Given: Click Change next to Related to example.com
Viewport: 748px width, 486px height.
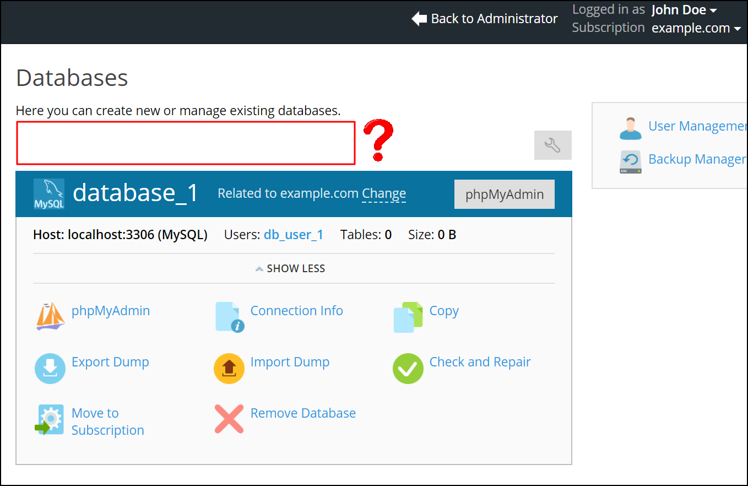Looking at the screenshot, I should point(384,194).
